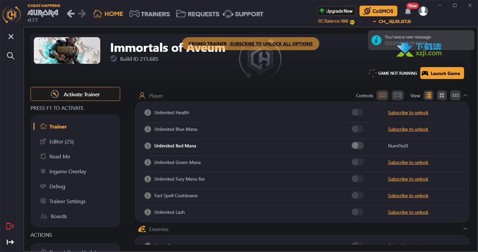
Task: Click the RC Balance: 100 text
Action: click(x=333, y=21)
